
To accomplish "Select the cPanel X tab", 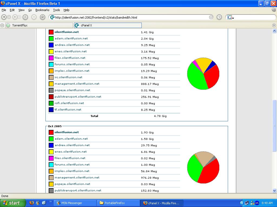I will [108, 25].
